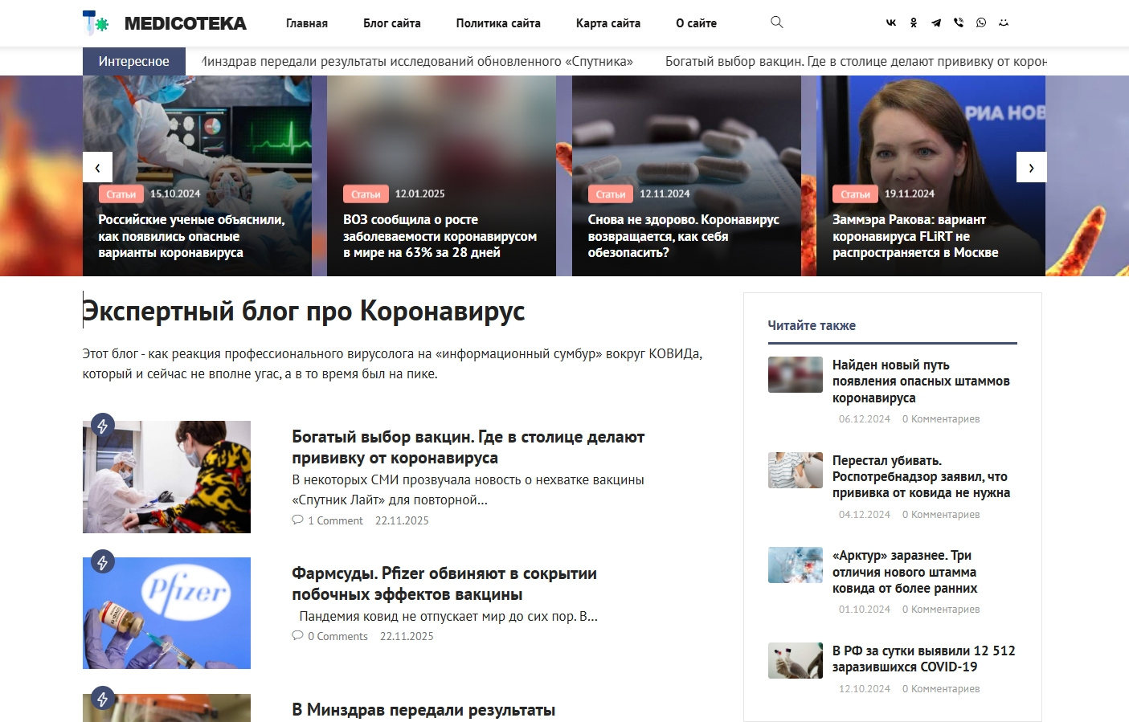Screen dimensions: 1129x722
Task: Click the Статьи tag dated 12.11.2024
Action: pos(611,194)
